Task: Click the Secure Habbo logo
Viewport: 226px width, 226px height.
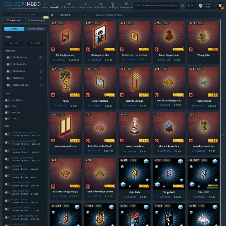Action: pyautogui.click(x=22, y=4)
